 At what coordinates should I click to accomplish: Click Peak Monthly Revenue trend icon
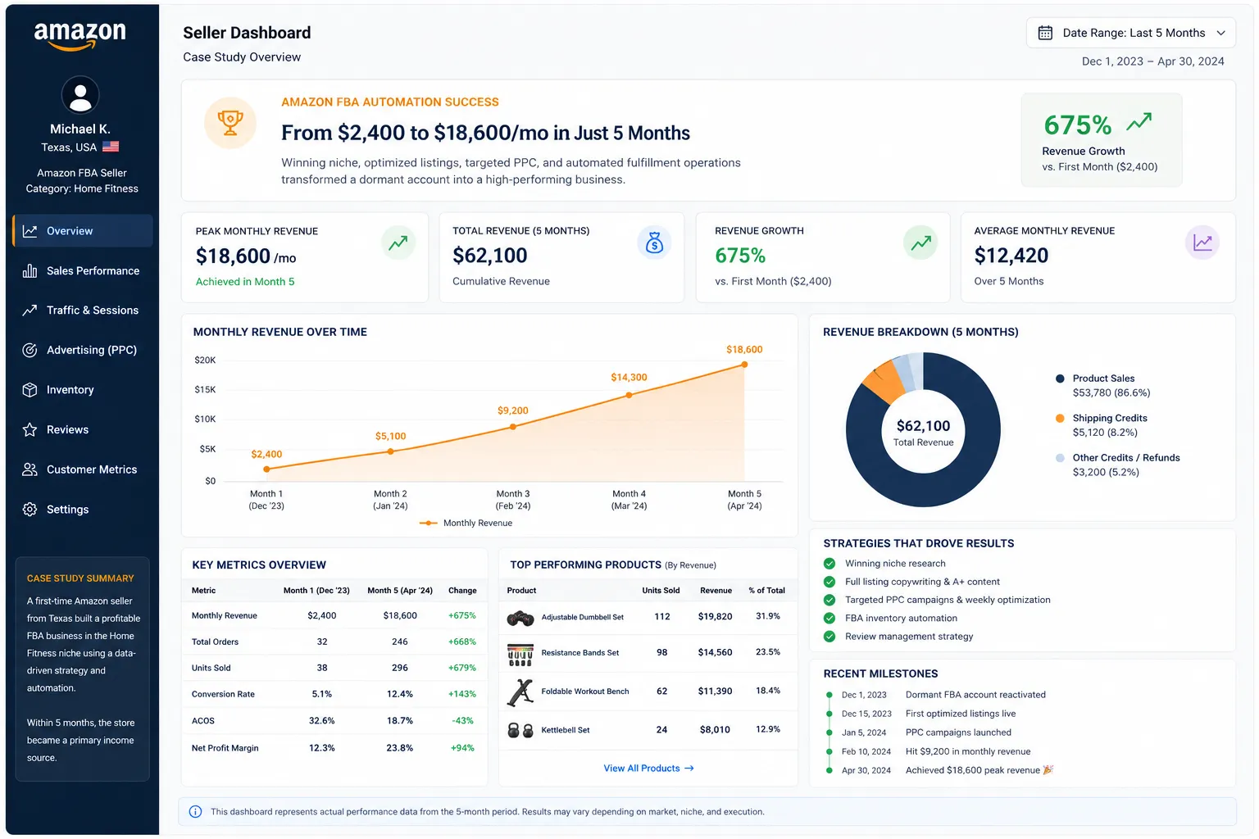tap(398, 243)
